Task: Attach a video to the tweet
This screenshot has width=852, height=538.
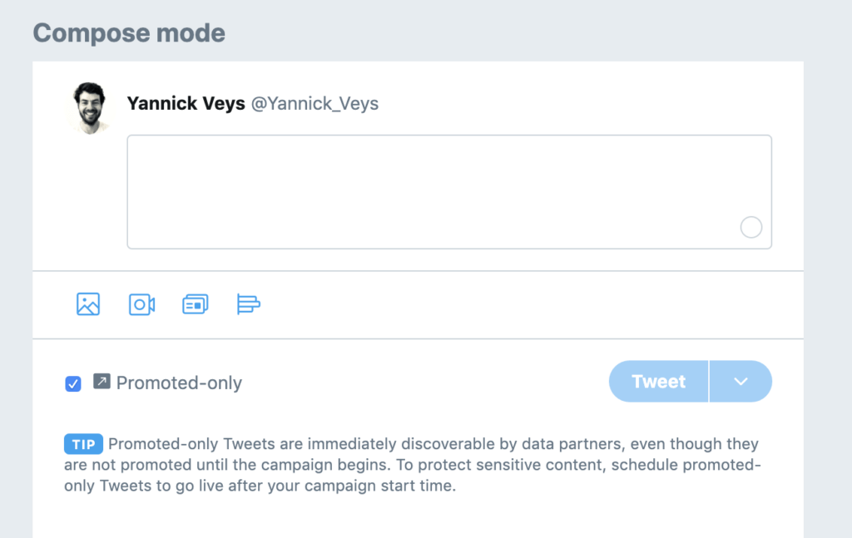Action: pyautogui.click(x=141, y=304)
